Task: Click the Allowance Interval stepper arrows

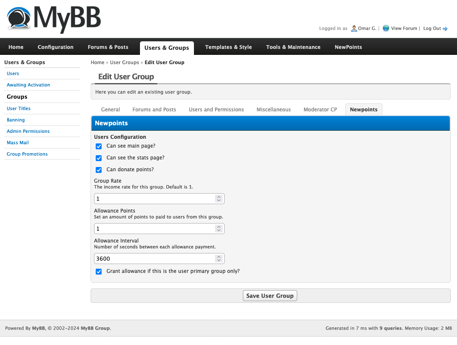Action: click(218, 259)
